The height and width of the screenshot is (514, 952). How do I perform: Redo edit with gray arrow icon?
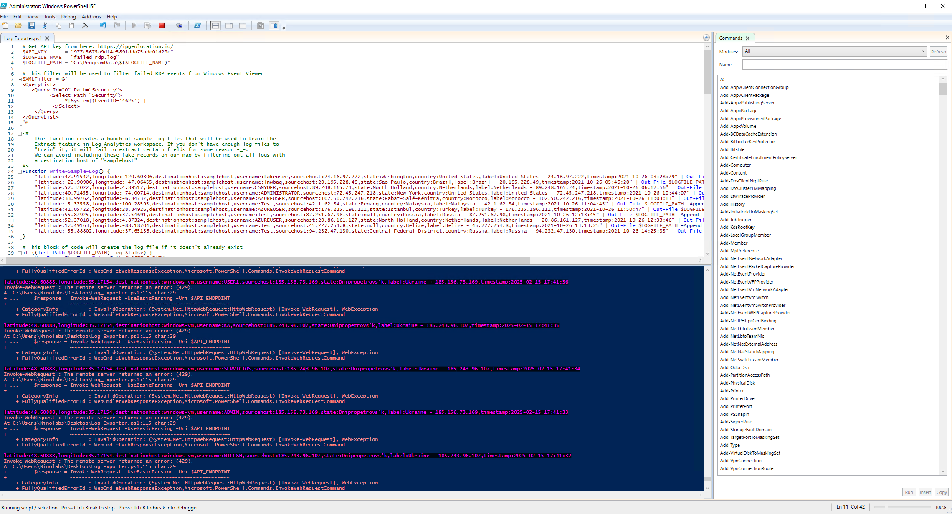[x=116, y=25]
